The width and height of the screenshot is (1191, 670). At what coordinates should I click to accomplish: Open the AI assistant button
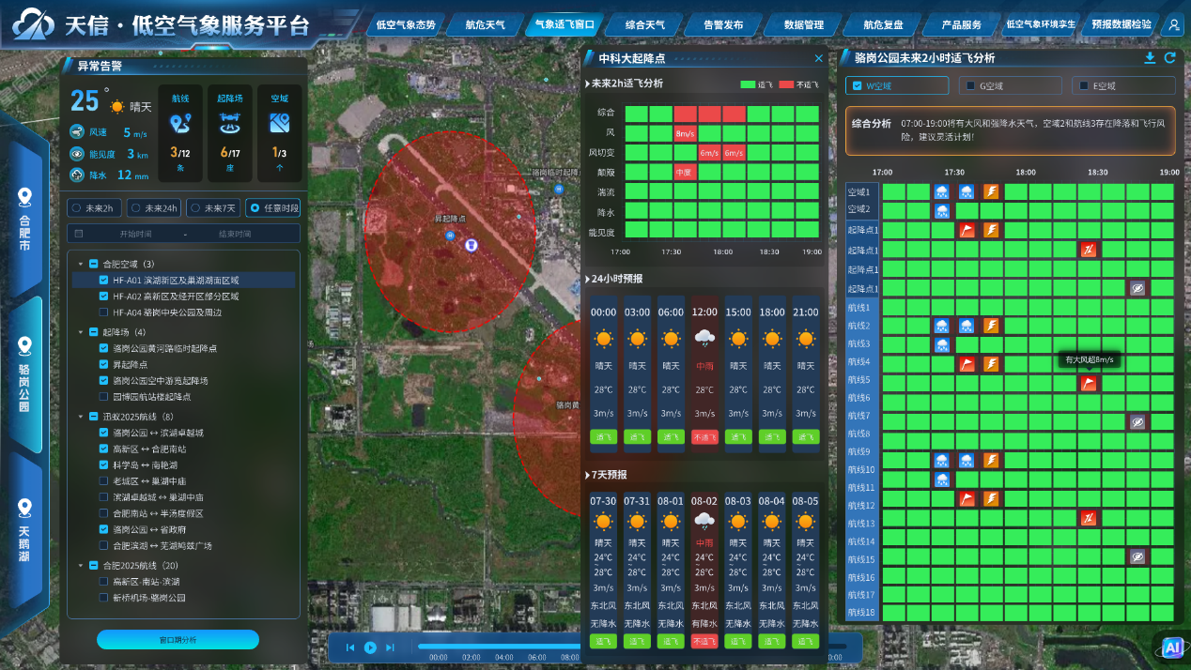click(x=1170, y=647)
